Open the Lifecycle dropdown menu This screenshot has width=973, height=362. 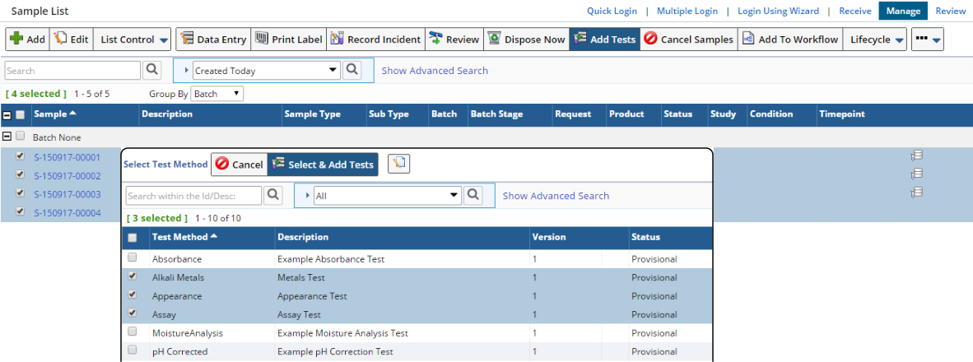pyautogui.click(x=875, y=39)
